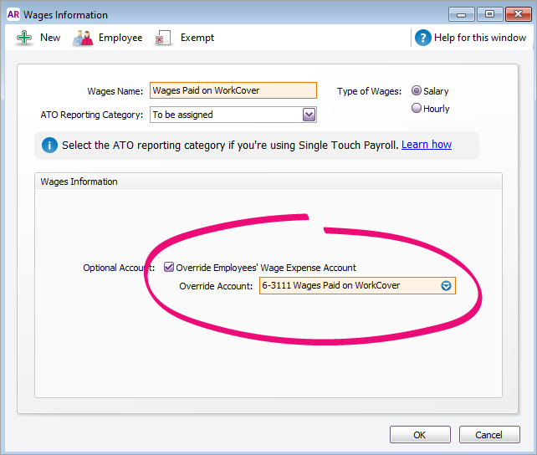The height and width of the screenshot is (455, 537).
Task: Select the Salary radio button
Action: 417,91
